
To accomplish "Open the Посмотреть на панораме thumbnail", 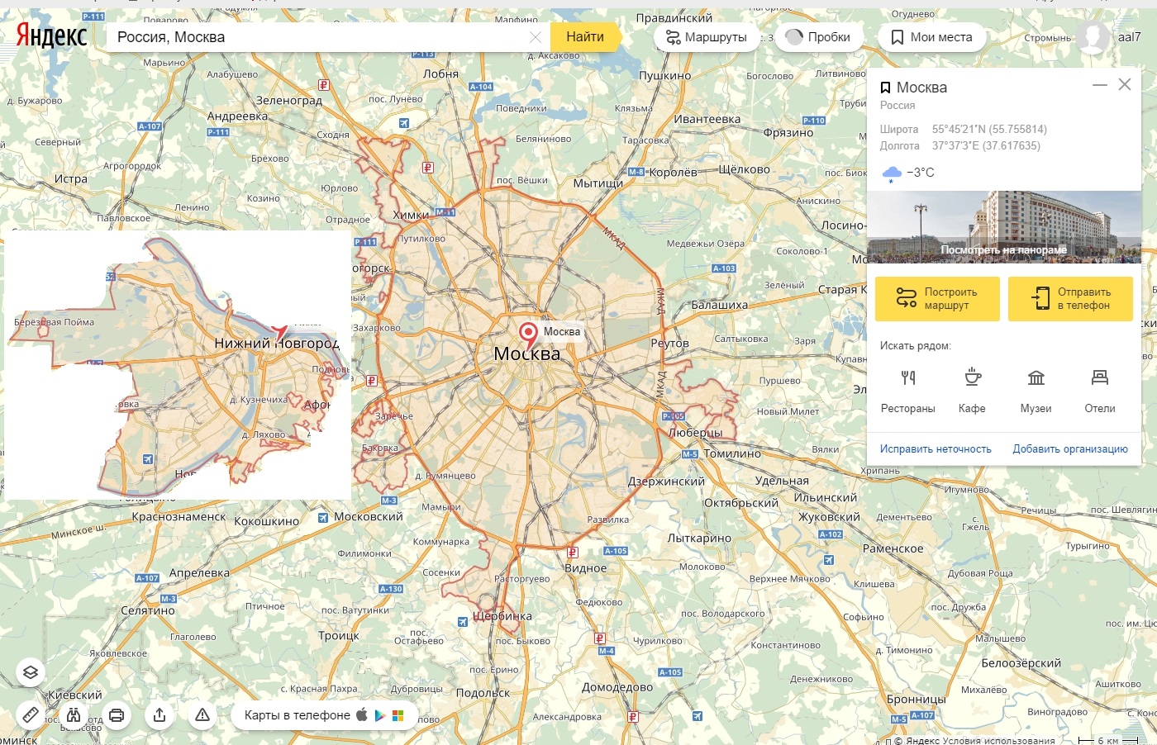I will tap(1004, 227).
